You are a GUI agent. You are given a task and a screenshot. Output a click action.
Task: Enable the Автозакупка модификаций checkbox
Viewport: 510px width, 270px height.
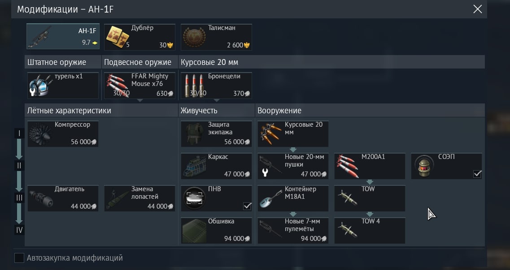pyautogui.click(x=19, y=258)
